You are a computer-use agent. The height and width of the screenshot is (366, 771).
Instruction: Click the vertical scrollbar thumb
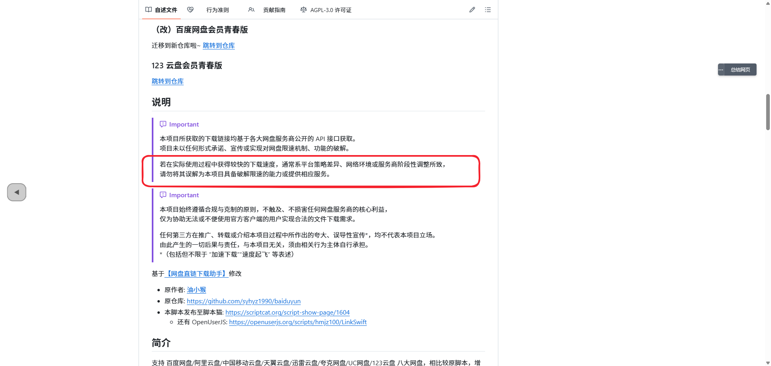768,112
